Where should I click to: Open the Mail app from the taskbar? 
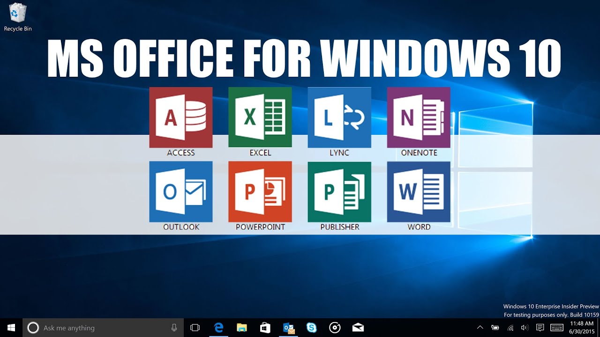tap(358, 328)
